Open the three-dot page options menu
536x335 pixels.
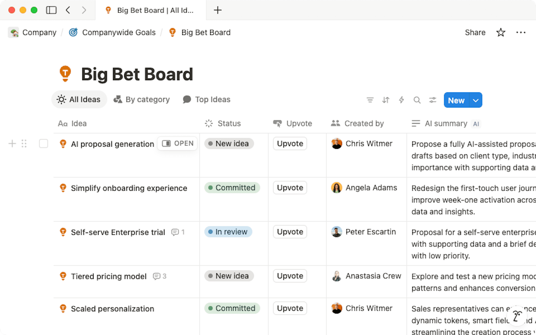pyautogui.click(x=521, y=32)
